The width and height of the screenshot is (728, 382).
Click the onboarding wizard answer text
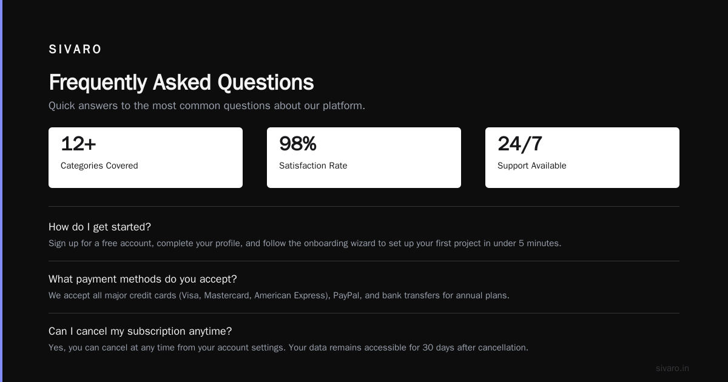(x=305, y=243)
